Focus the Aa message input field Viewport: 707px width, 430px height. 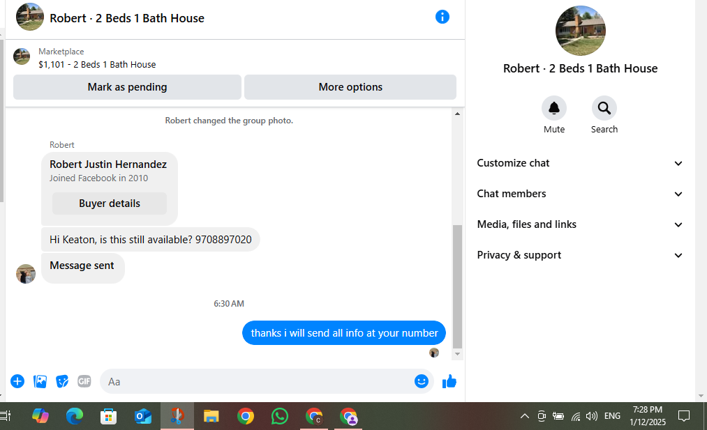coord(257,381)
